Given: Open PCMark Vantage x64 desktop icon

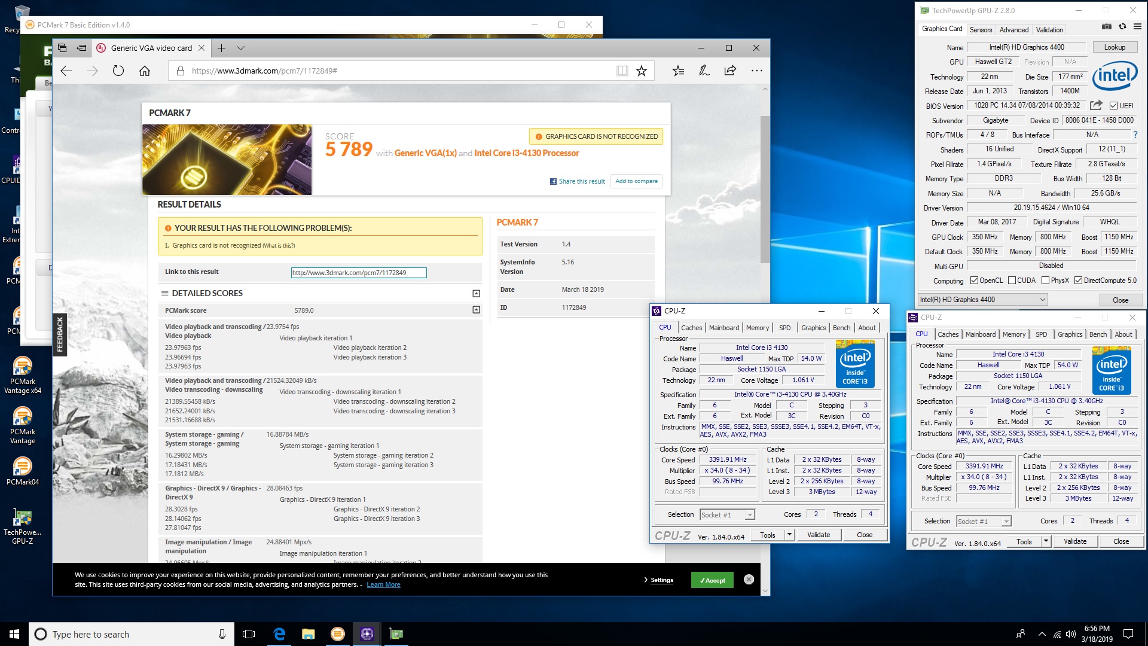Looking at the screenshot, I should pos(23,376).
